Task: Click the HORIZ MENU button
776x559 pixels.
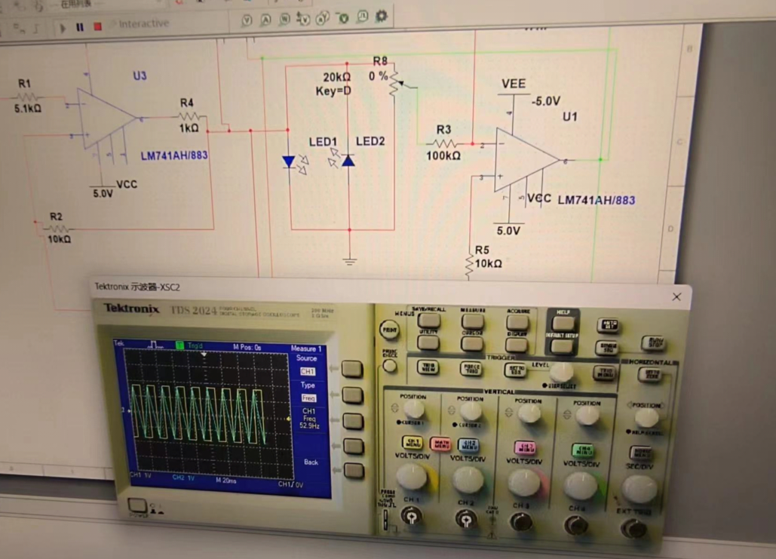Action: [641, 453]
